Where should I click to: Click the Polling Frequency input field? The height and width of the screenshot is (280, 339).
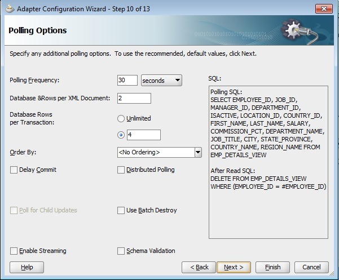[x=127, y=81]
